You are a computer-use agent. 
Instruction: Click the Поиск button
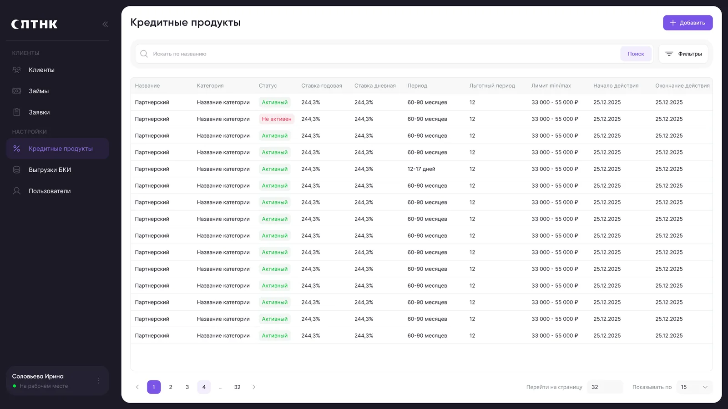[x=636, y=54]
